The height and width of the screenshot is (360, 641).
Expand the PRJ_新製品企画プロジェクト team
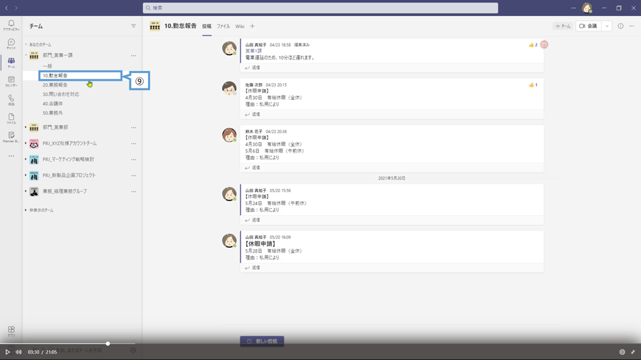coord(26,175)
